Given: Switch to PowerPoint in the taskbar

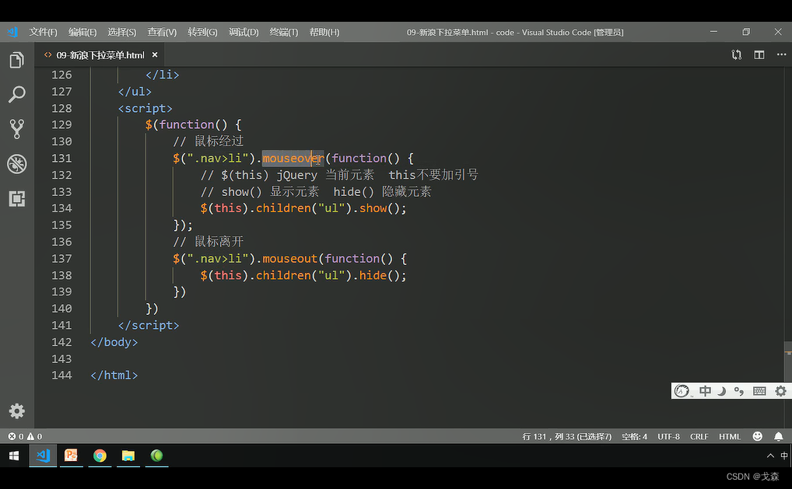Looking at the screenshot, I should (x=72, y=456).
